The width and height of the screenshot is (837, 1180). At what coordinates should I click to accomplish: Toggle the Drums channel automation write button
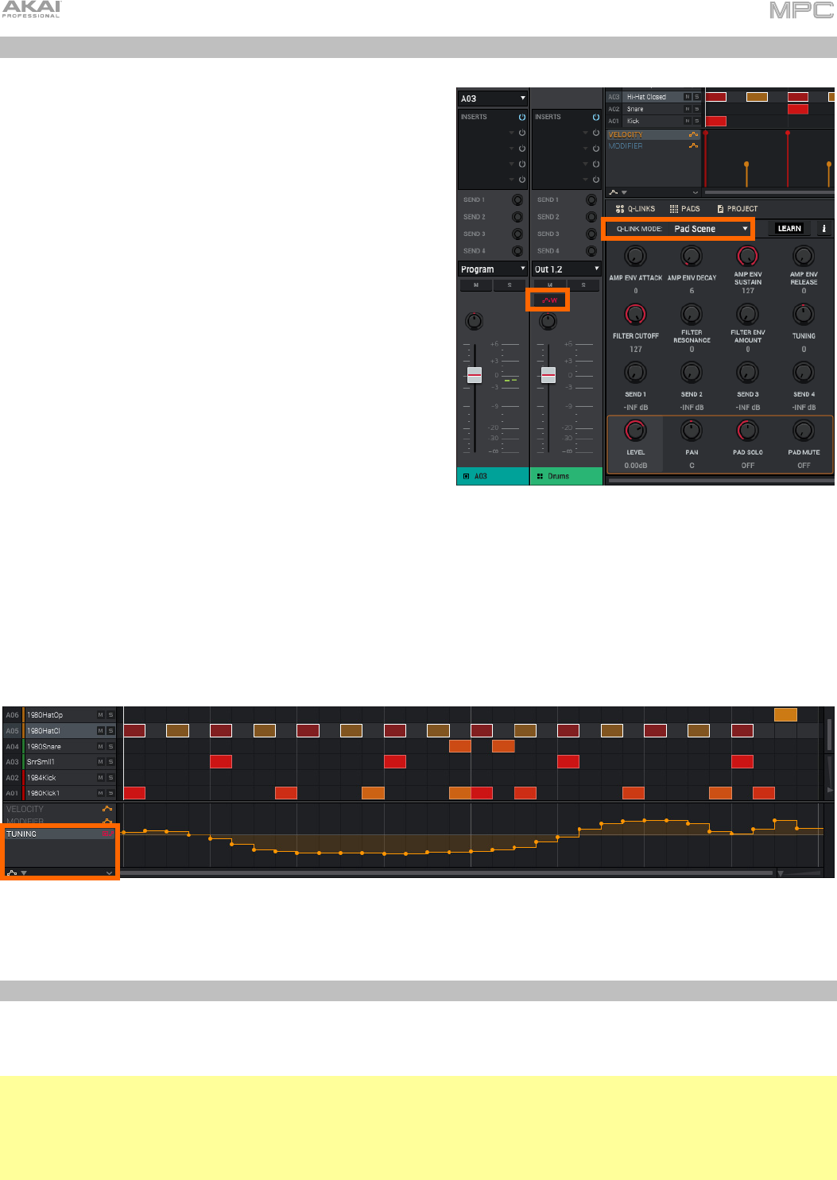pos(549,300)
